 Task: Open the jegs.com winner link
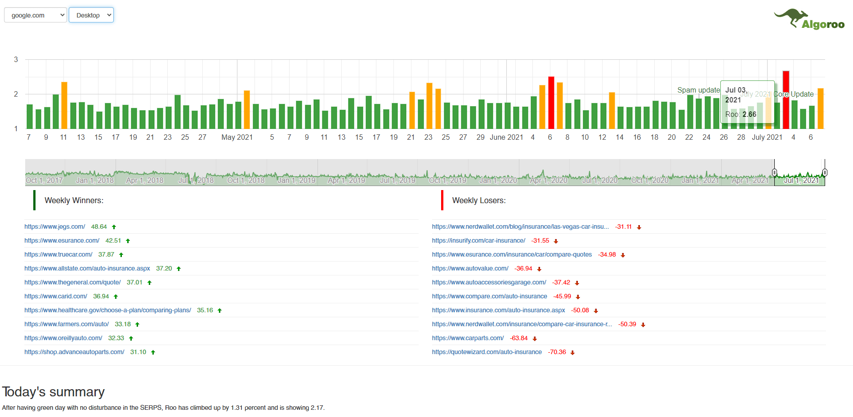click(x=55, y=226)
